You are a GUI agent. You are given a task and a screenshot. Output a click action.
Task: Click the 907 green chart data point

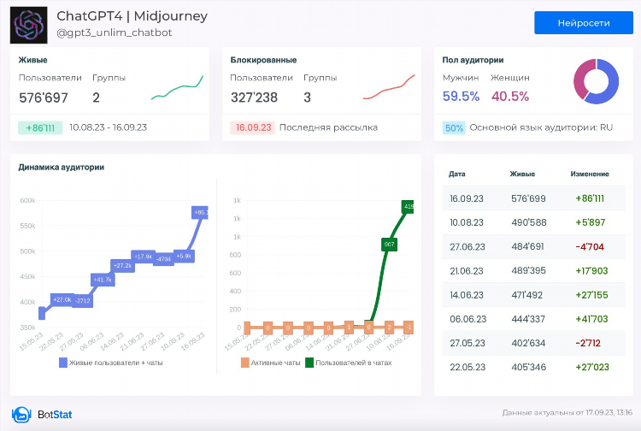(x=389, y=245)
